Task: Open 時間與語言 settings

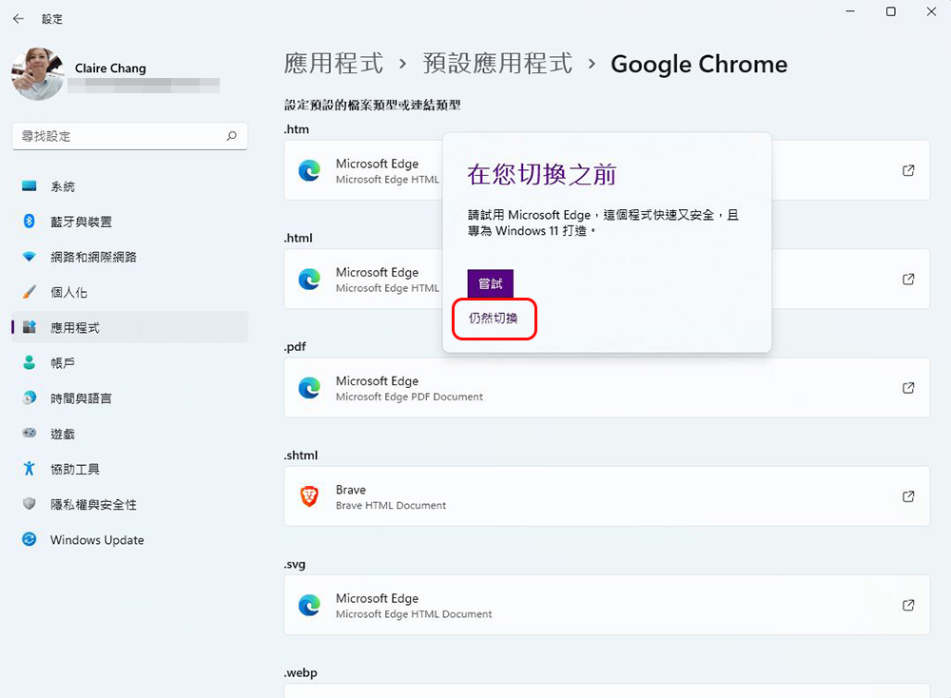Action: (129, 397)
